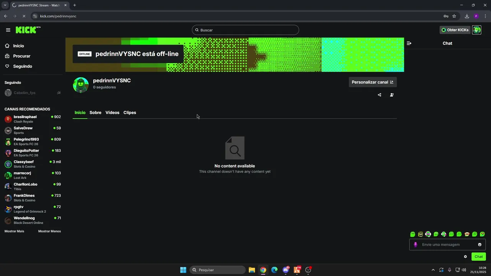Click Mostrar Menos link
Screen dimensions: 491x276
[49, 232]
